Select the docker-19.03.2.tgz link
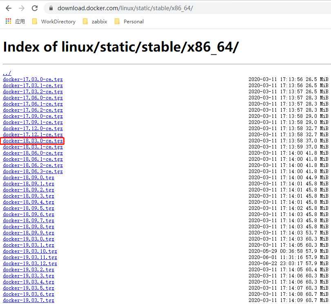The image size is (331, 304). click(x=29, y=270)
